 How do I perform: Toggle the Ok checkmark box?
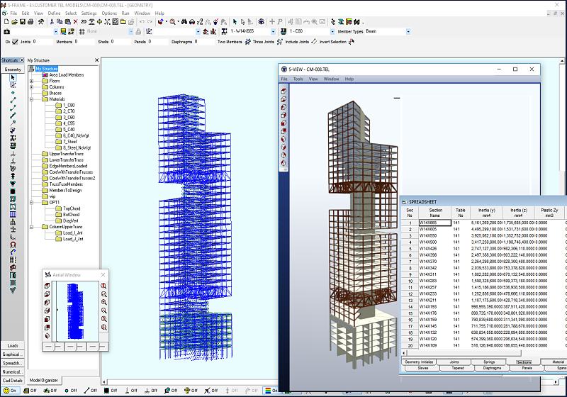15,42
